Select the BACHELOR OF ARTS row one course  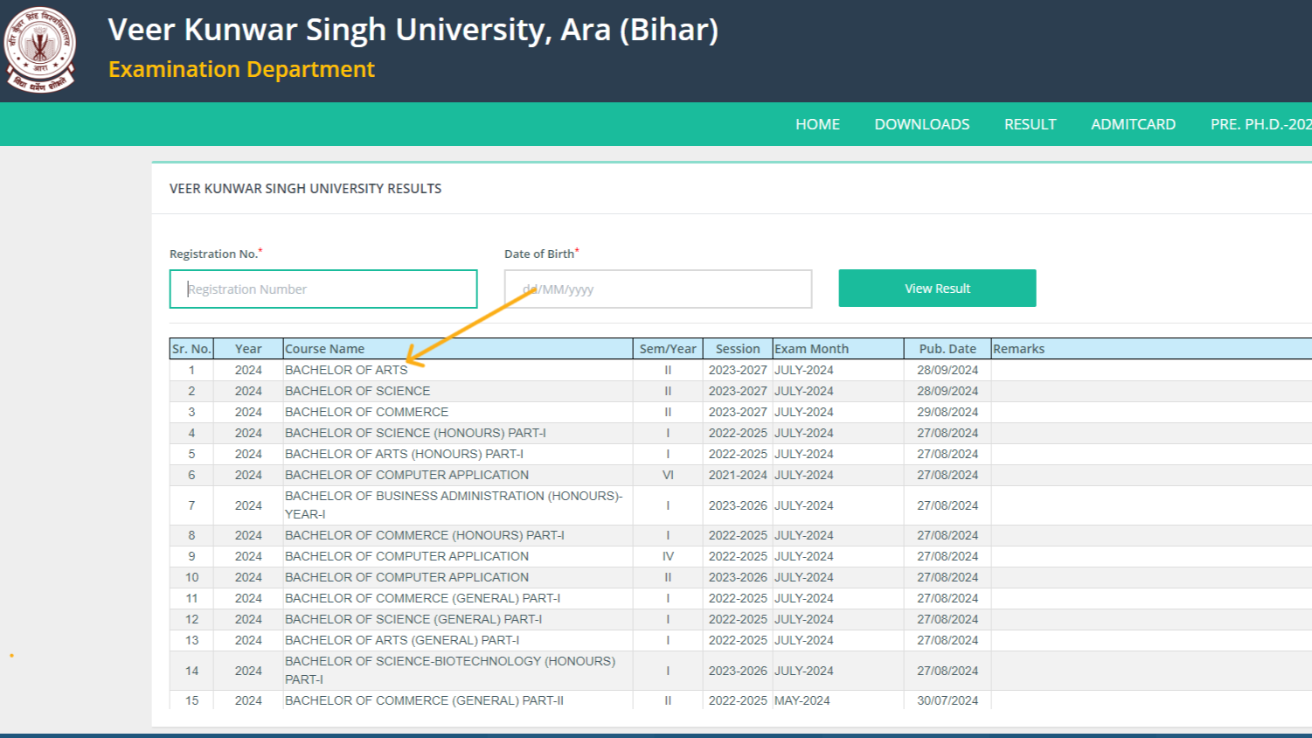click(x=346, y=370)
